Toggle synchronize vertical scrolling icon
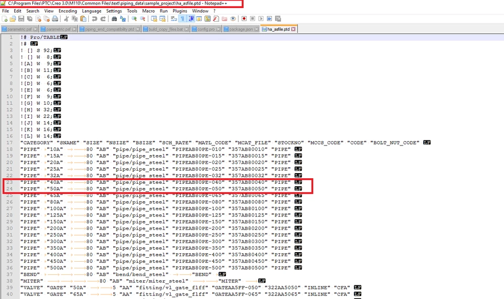The width and height of the screenshot is (504, 299). tap(154, 19)
